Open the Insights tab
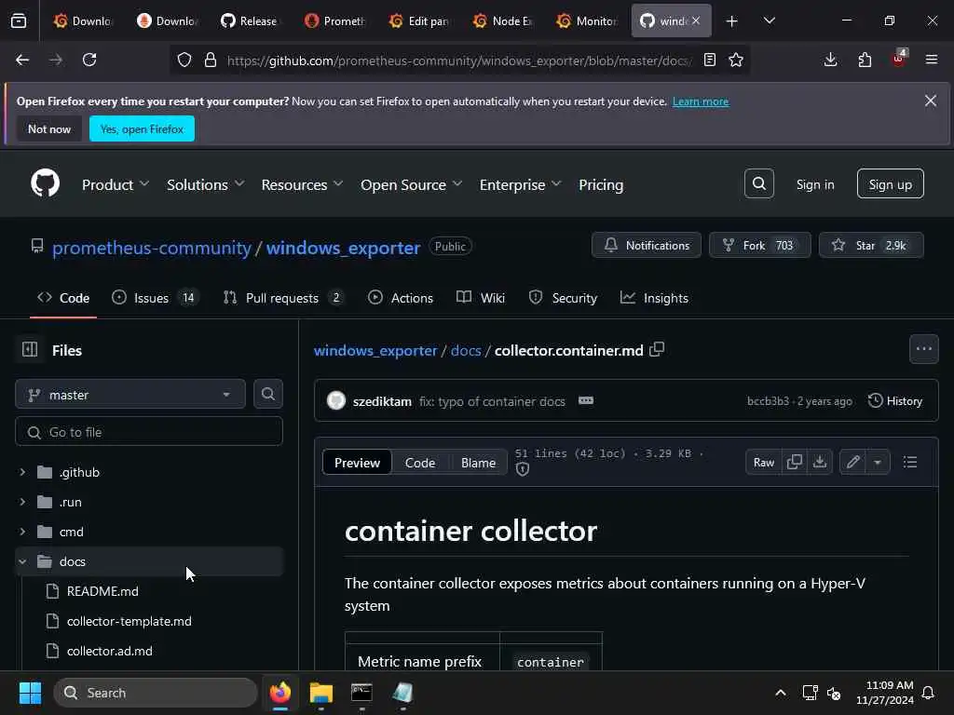This screenshot has width=954, height=715. click(654, 298)
